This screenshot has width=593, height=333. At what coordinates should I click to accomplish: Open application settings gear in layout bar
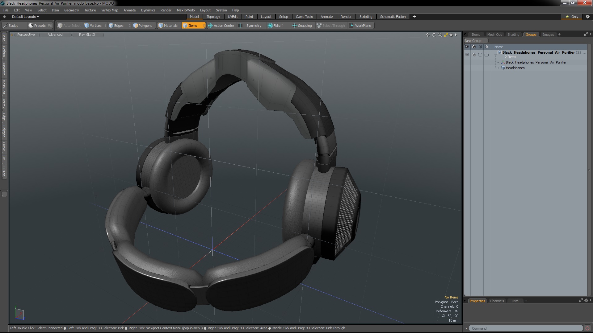tap(588, 17)
